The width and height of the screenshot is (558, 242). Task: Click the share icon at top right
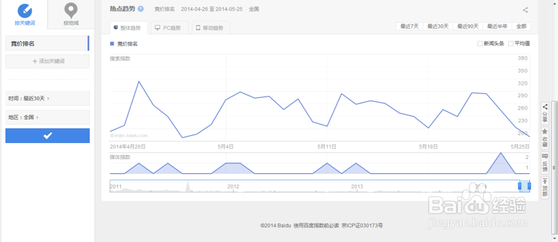click(525, 10)
